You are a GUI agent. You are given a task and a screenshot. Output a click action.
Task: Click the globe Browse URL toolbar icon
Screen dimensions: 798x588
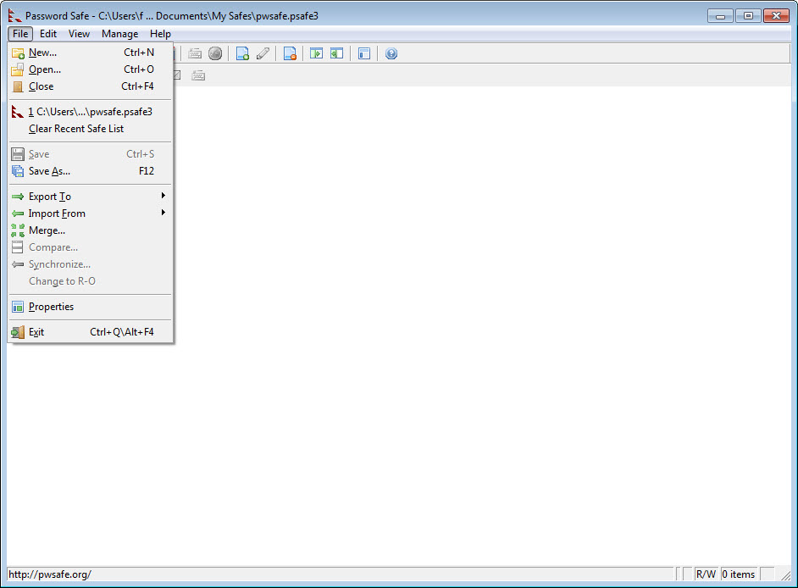(x=215, y=53)
